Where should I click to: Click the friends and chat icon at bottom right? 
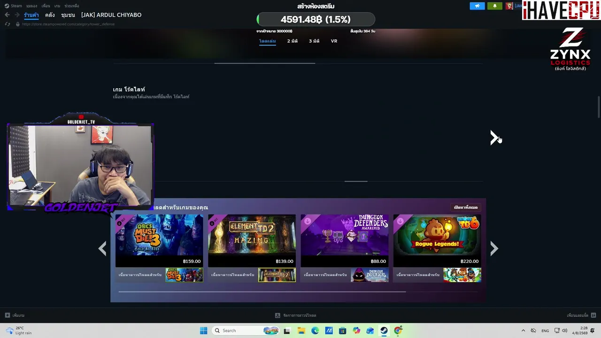(593, 315)
